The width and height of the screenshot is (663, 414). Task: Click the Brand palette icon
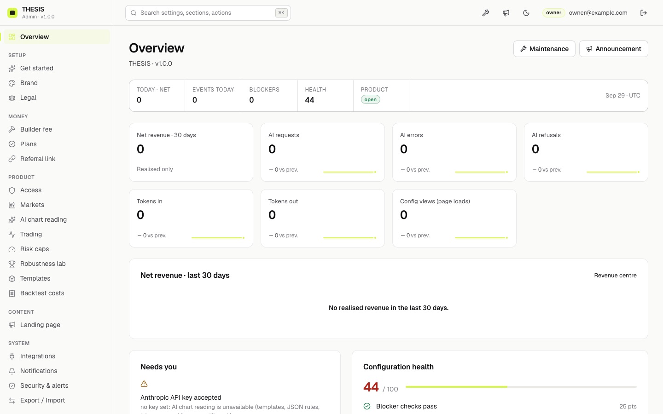click(12, 83)
